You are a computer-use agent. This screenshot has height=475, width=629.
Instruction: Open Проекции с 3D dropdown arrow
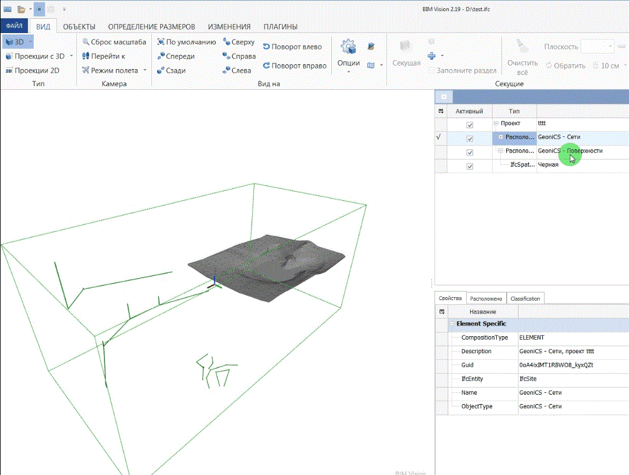[x=71, y=56]
